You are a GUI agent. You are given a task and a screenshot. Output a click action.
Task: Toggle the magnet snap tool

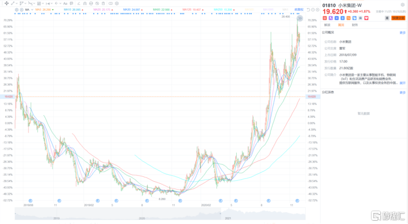pos(85,3)
